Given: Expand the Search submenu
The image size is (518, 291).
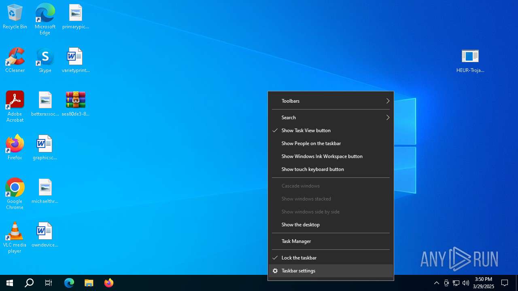Looking at the screenshot, I should [x=331, y=118].
